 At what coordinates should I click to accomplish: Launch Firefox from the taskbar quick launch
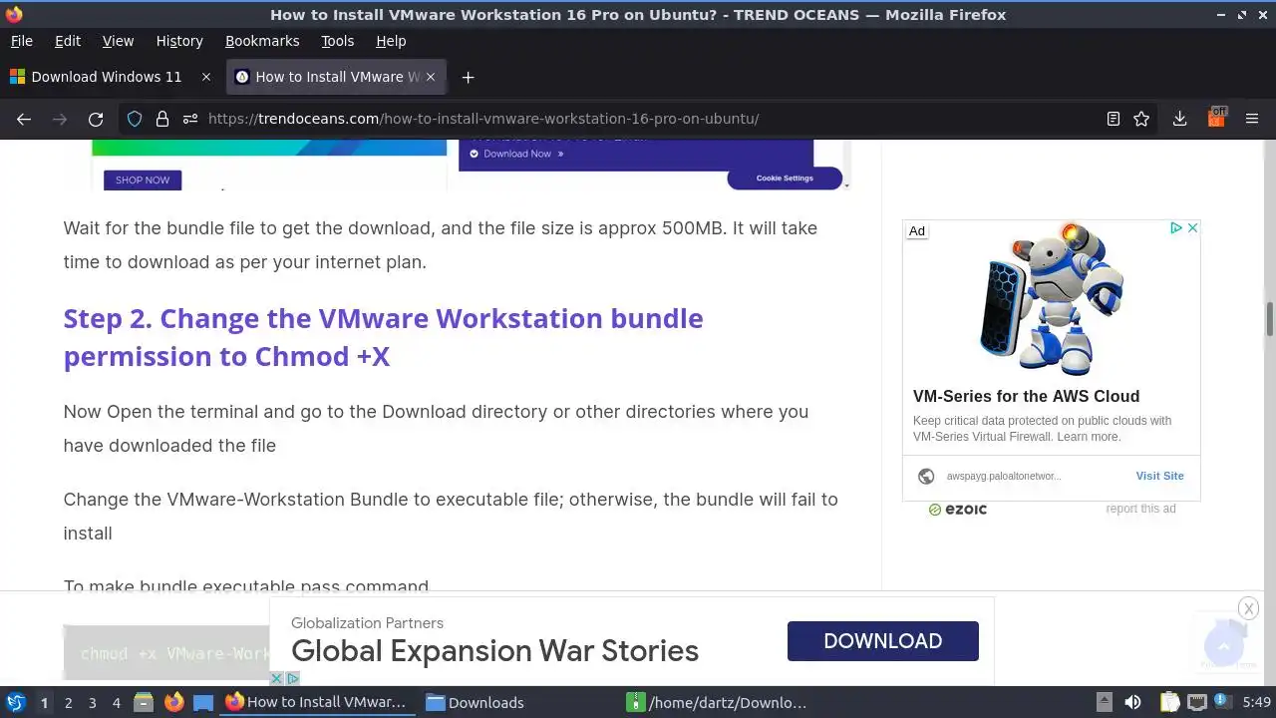click(173, 702)
